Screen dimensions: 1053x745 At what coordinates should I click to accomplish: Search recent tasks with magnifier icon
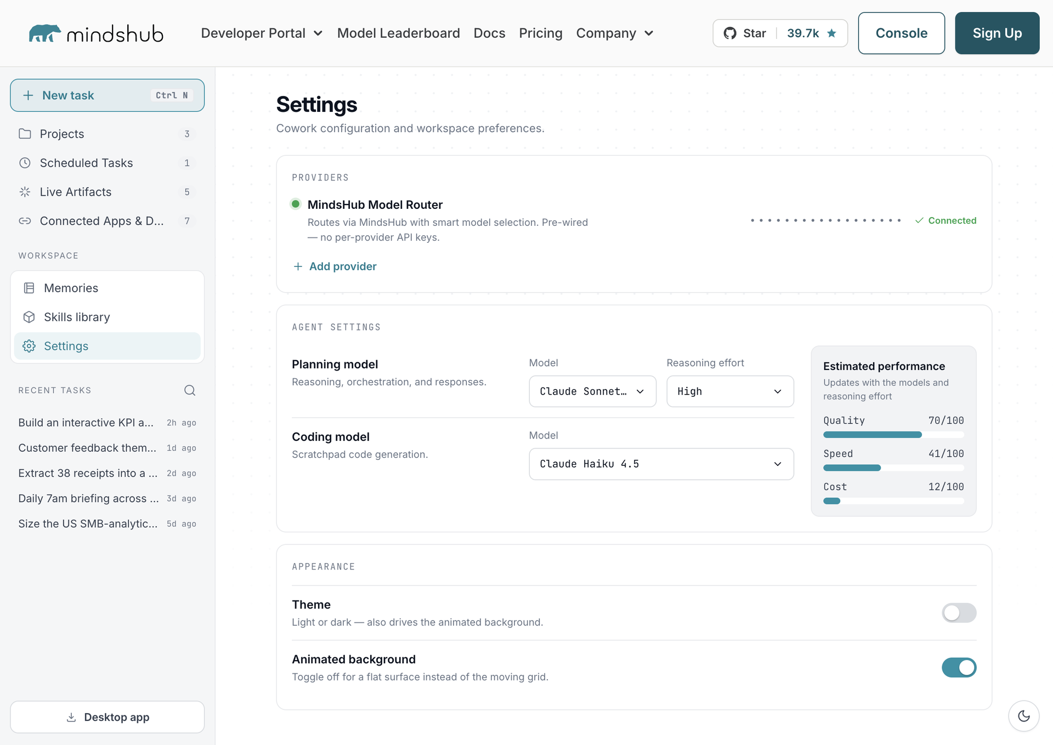(x=190, y=390)
